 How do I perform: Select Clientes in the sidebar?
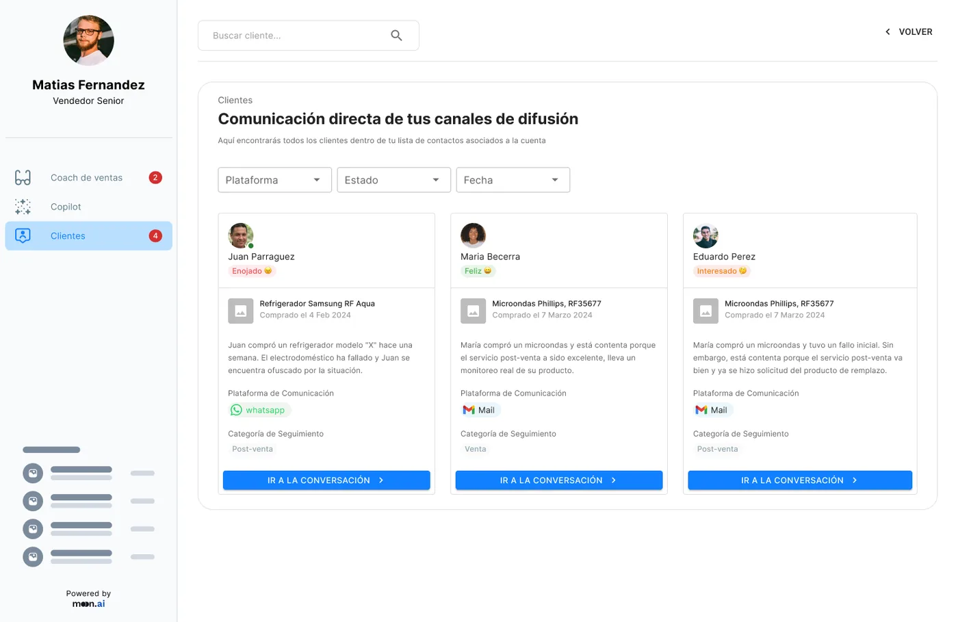89,236
